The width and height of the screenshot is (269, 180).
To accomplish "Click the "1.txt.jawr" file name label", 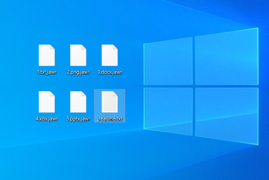I will pos(47,72).
